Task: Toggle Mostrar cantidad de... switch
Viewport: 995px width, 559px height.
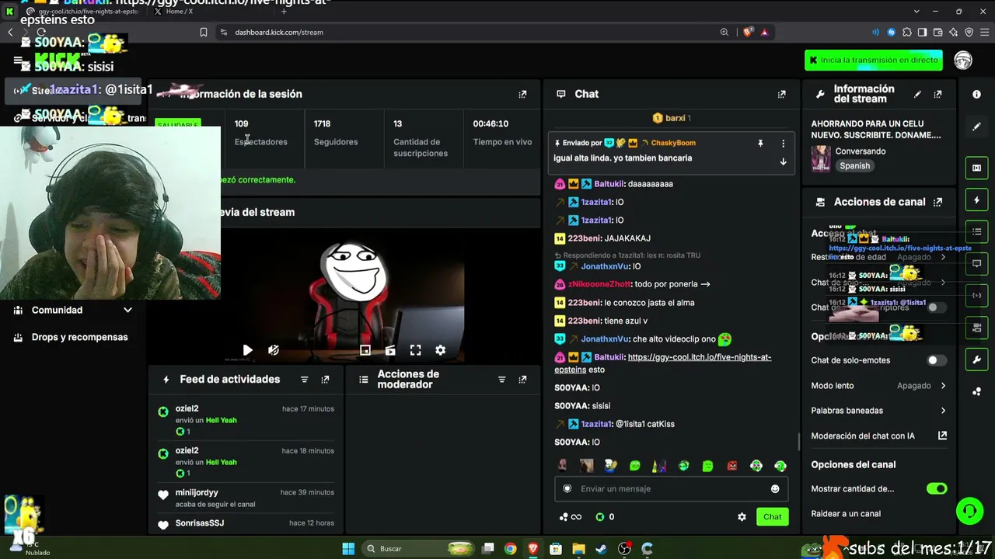Action: [x=937, y=489]
